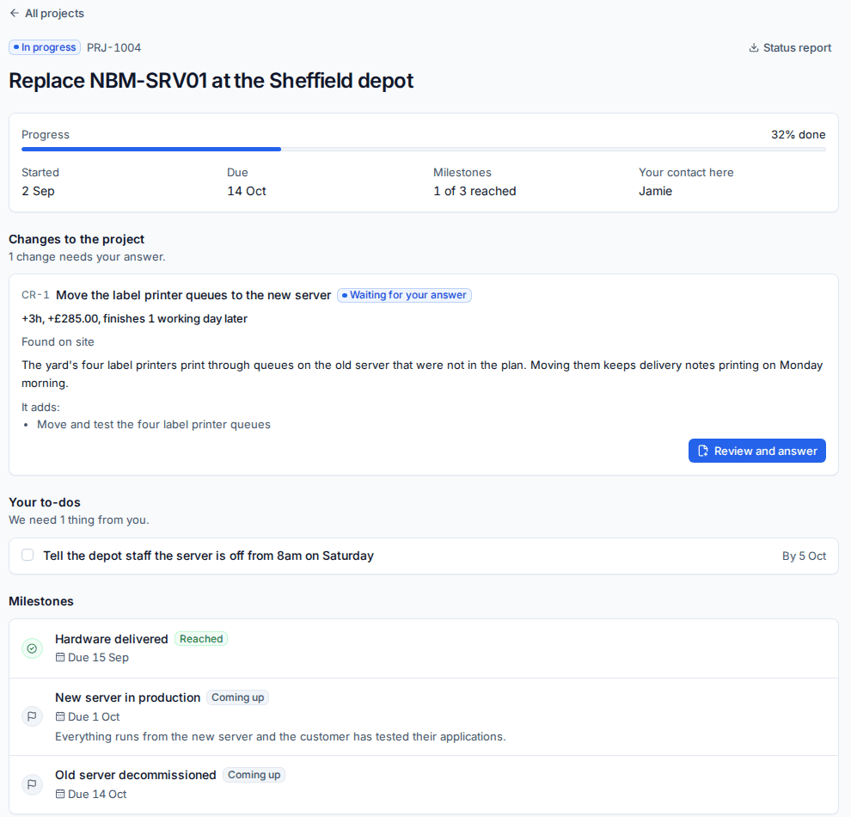Click the Move the label printer queues title
The image size is (851, 817).
tap(193, 295)
